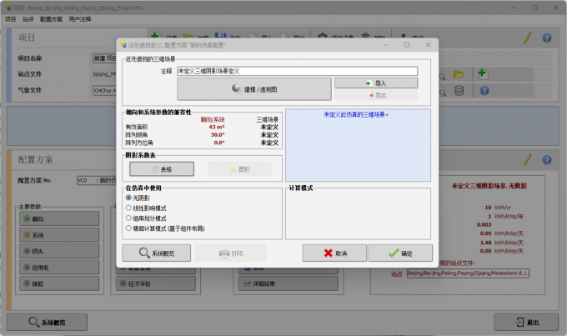Click the yellow folder icon in site file row

click(459, 74)
